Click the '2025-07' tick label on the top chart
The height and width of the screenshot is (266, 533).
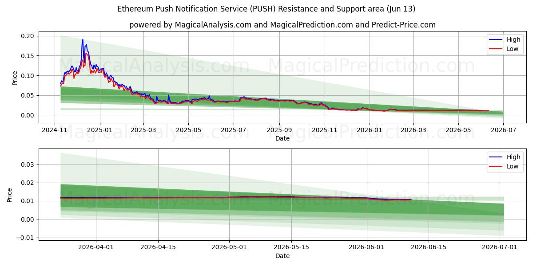(x=234, y=130)
